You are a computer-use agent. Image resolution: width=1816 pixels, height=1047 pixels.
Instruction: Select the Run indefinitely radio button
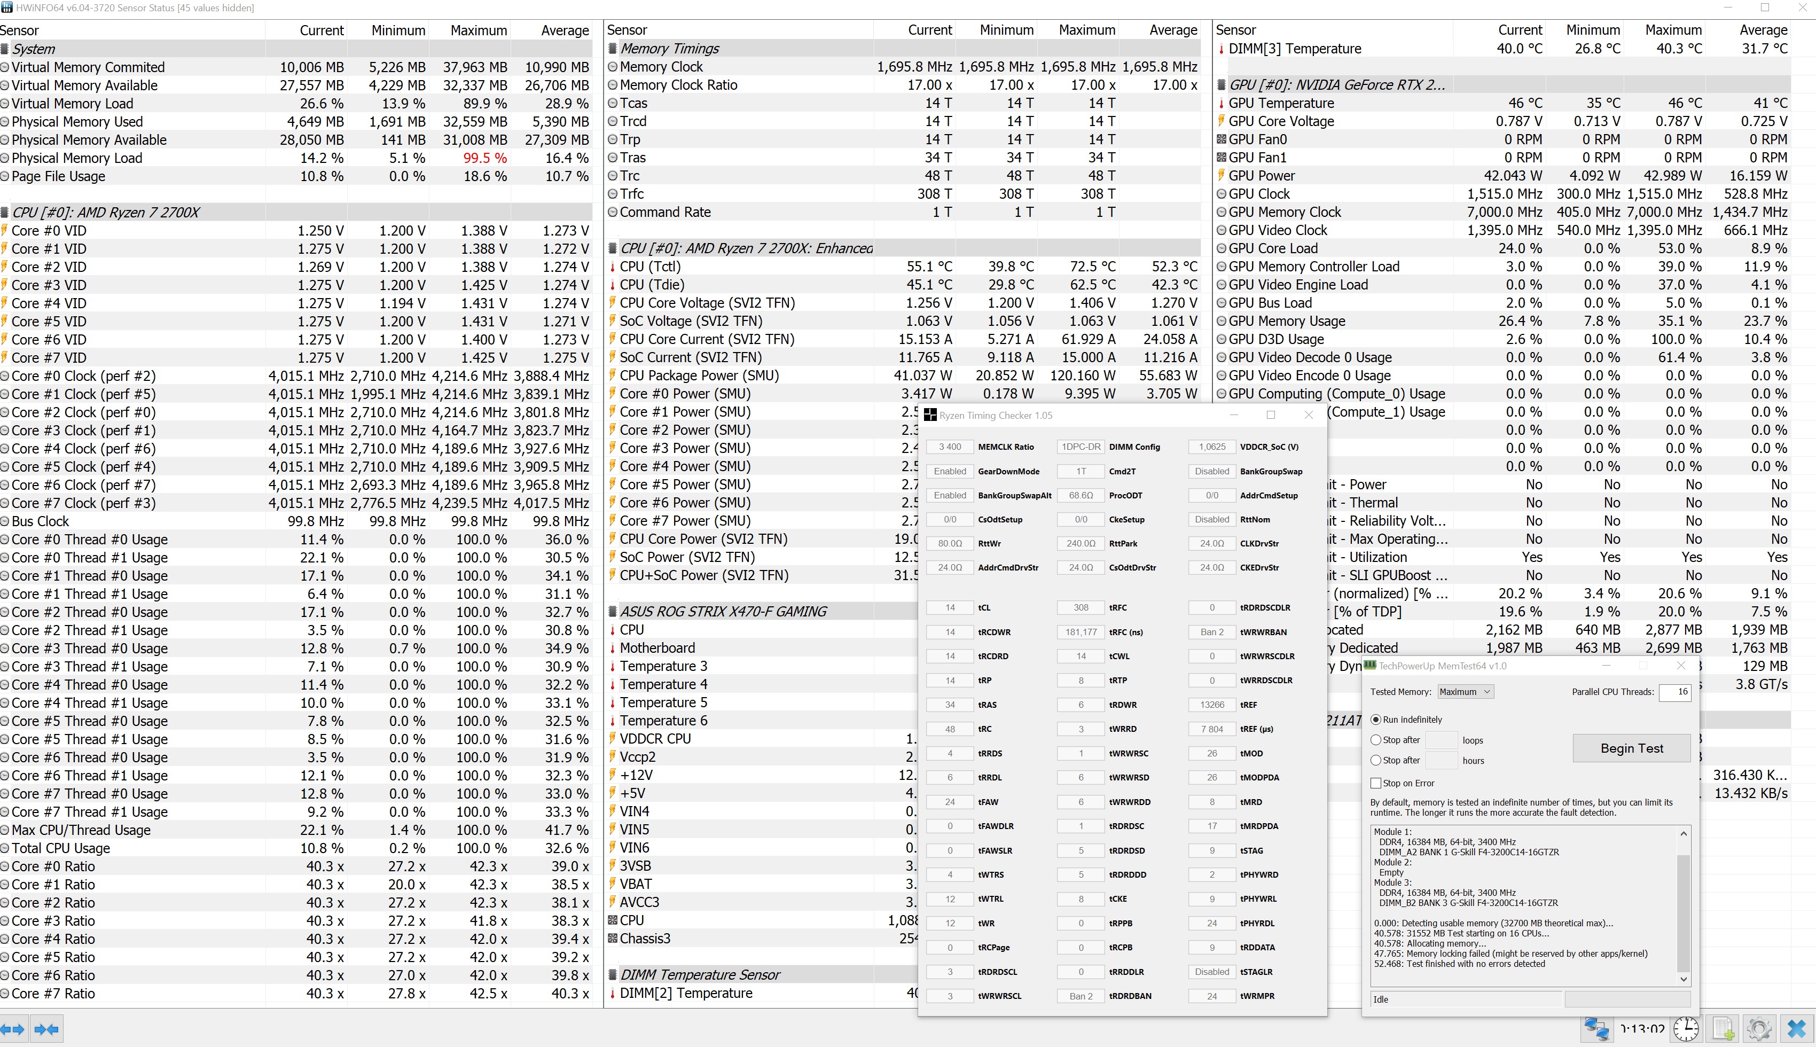(1376, 719)
